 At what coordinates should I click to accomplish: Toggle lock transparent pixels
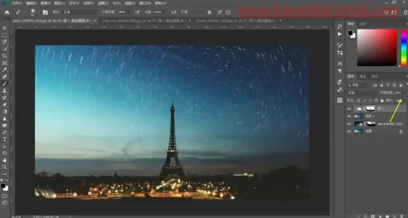[x=358, y=101]
